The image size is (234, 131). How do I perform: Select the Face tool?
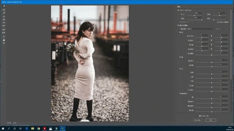tap(4, 36)
